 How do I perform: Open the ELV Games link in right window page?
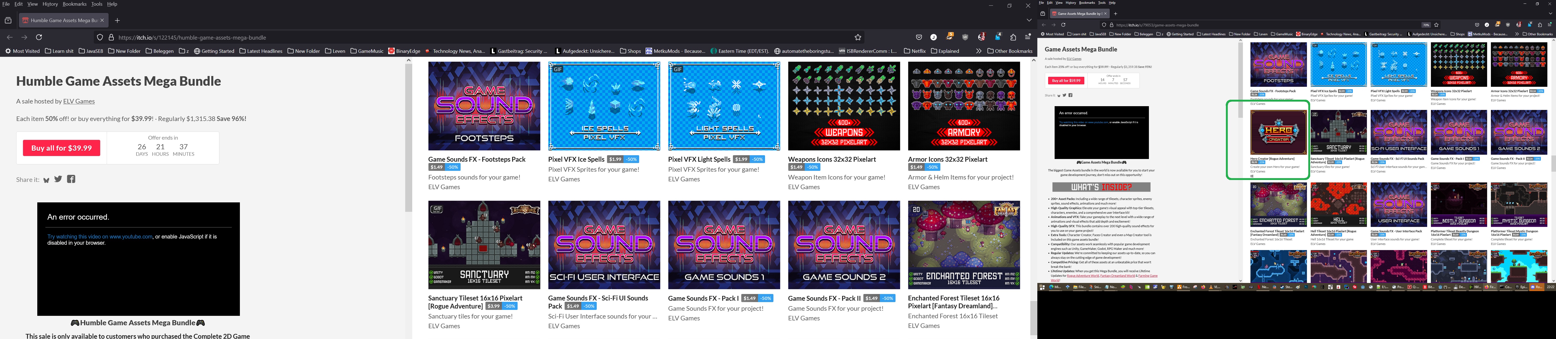click(x=1074, y=59)
